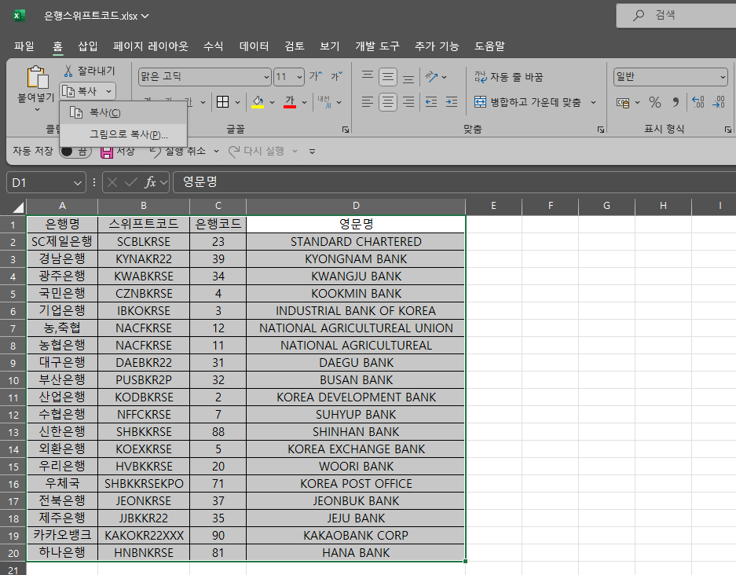Select column B header
Screen dimensions: 736x575
[x=144, y=206]
